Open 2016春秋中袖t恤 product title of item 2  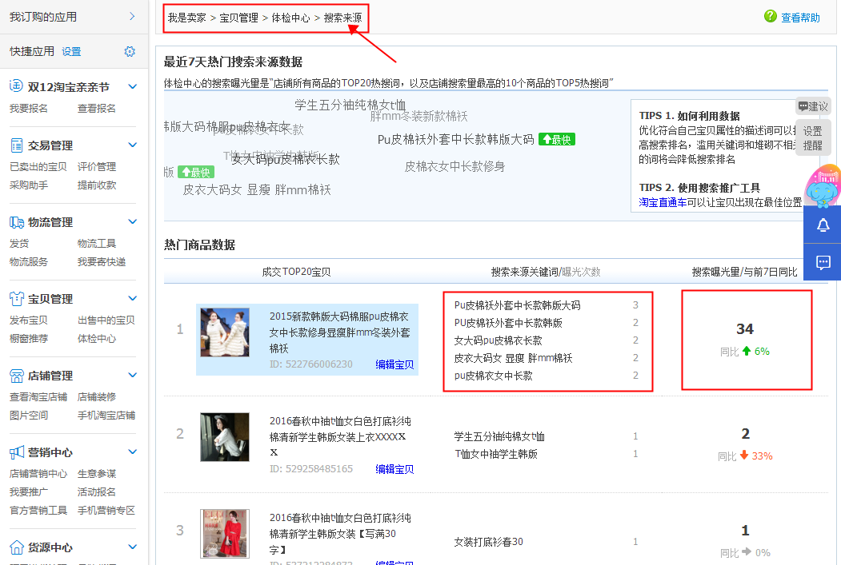point(340,436)
